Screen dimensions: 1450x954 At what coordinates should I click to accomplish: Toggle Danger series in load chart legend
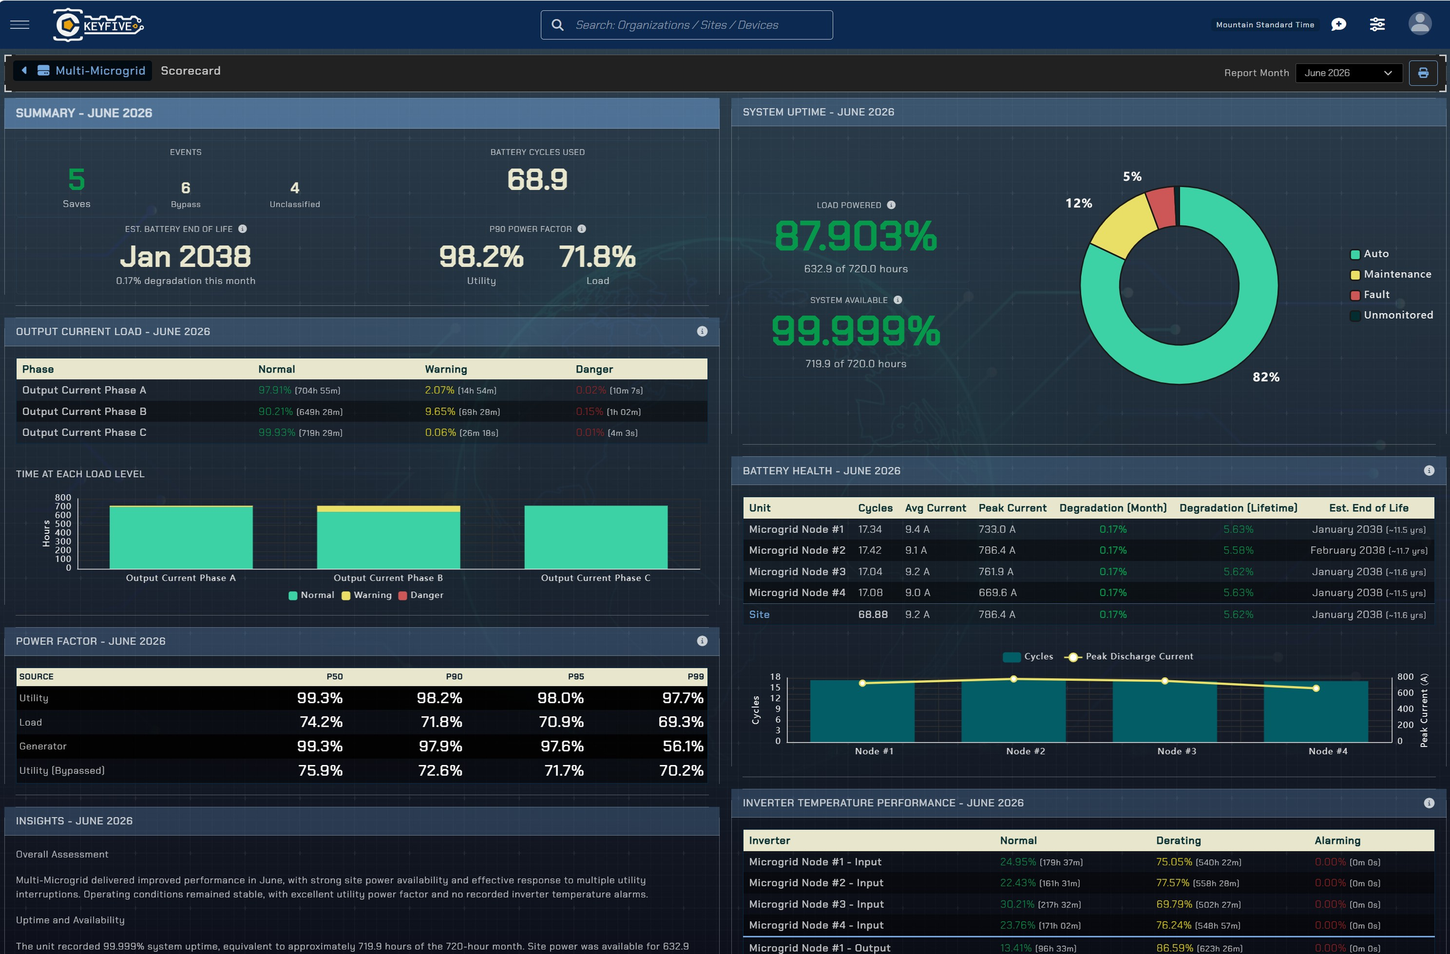point(421,595)
